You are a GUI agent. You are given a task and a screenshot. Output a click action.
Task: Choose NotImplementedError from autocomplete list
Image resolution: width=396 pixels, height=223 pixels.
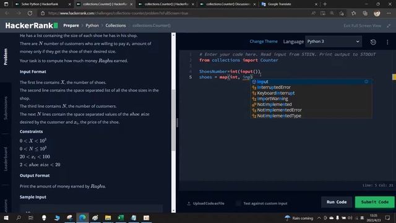coord(311,110)
